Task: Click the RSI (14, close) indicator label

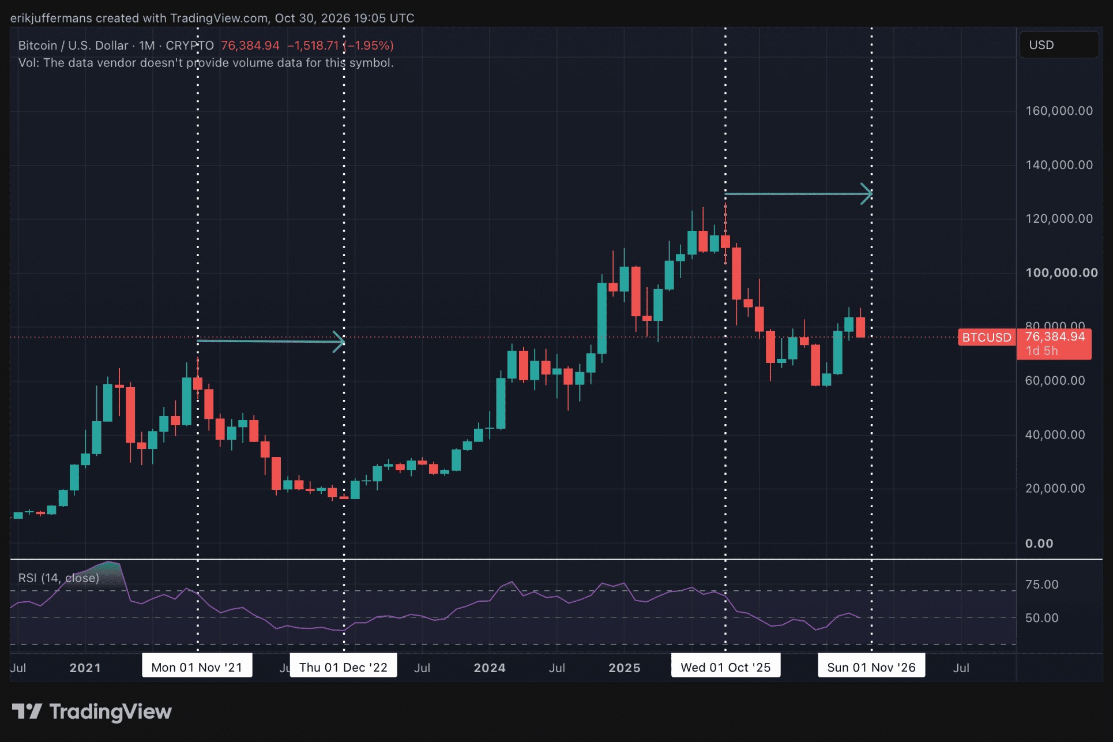Action: coord(59,578)
